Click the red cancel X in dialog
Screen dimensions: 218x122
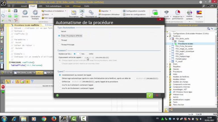(157, 95)
